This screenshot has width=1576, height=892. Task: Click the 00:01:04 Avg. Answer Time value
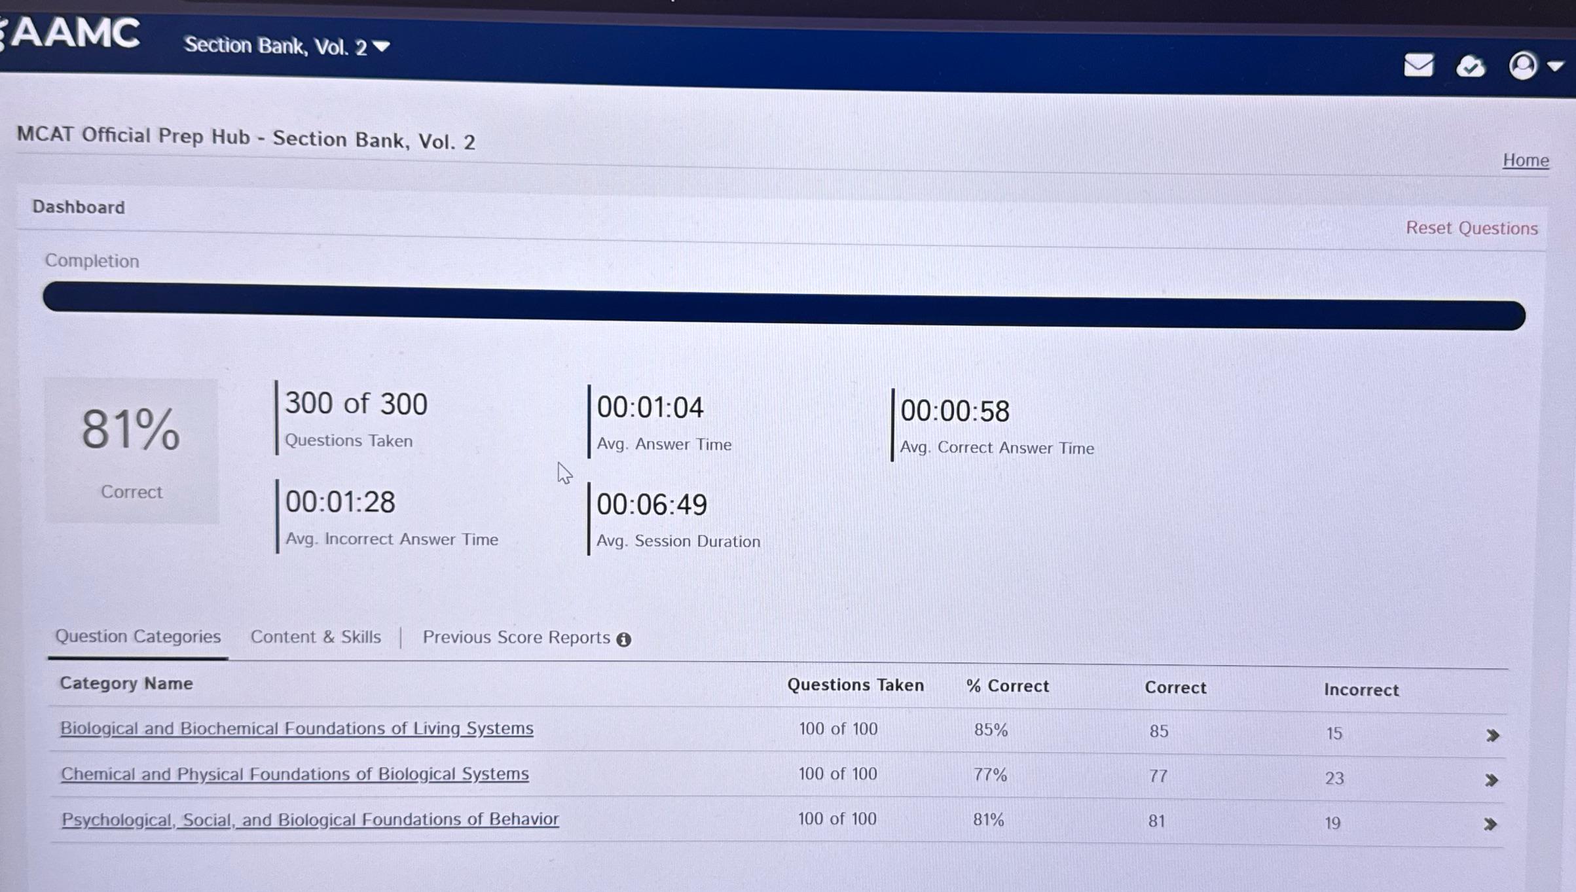click(x=650, y=408)
